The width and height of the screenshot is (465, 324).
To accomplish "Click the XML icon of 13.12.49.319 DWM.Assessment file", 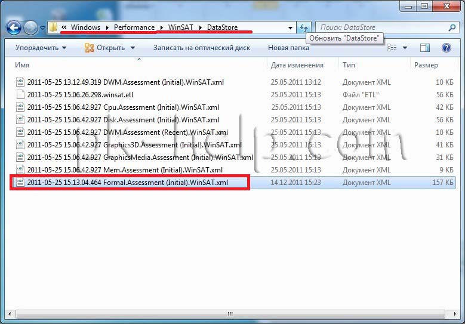I will [20, 82].
